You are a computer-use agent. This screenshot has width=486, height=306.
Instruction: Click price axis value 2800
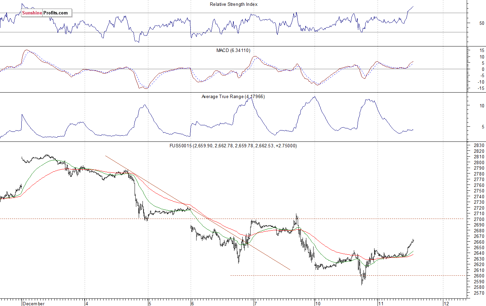(x=479, y=163)
